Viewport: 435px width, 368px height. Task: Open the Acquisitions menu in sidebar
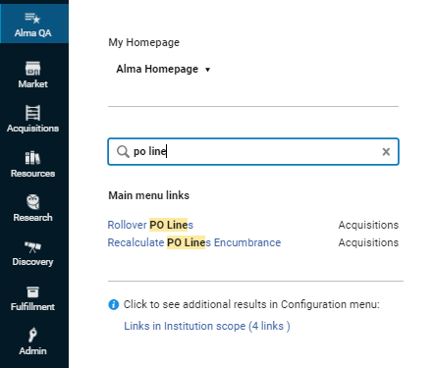[32, 119]
